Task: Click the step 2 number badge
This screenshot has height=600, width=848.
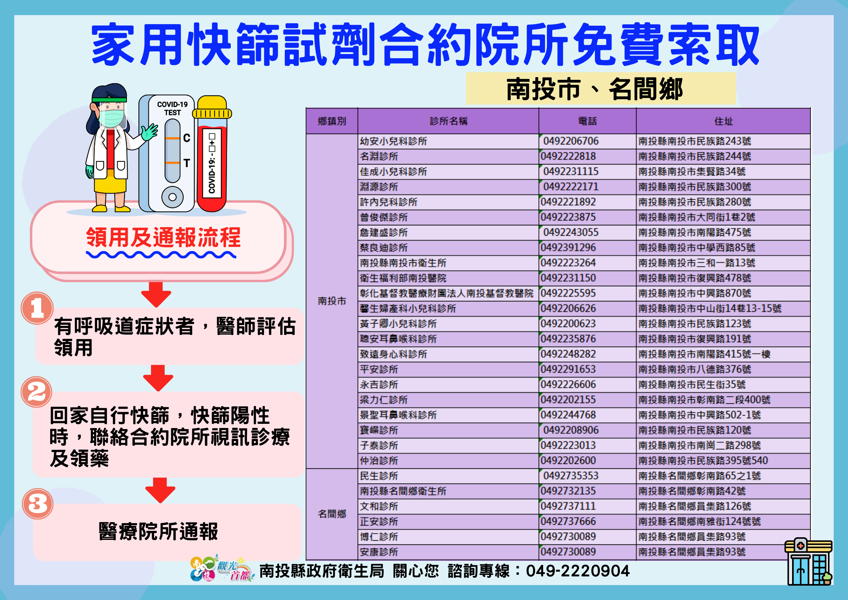Action: 37,392
